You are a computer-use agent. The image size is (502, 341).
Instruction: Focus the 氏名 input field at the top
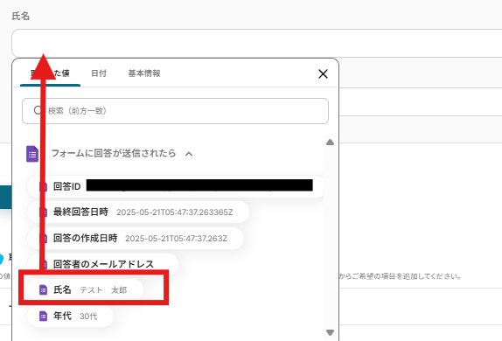[x=257, y=43]
